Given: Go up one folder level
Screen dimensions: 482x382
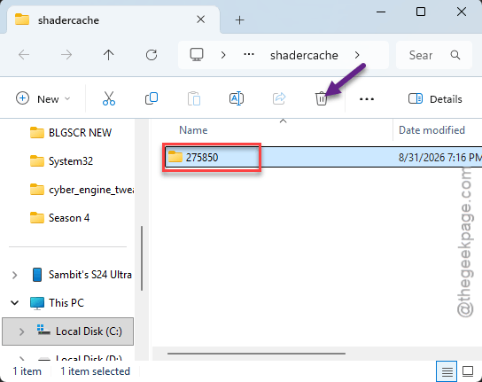Looking at the screenshot, I should (x=108, y=55).
